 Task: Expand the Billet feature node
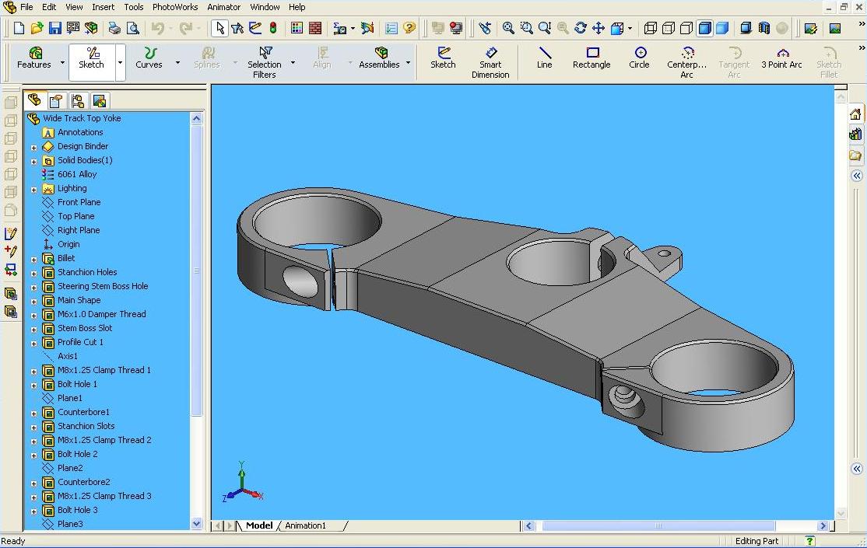coord(33,259)
